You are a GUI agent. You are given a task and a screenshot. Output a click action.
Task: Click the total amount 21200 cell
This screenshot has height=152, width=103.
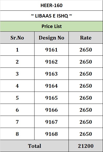pyautogui.click(x=86, y=146)
